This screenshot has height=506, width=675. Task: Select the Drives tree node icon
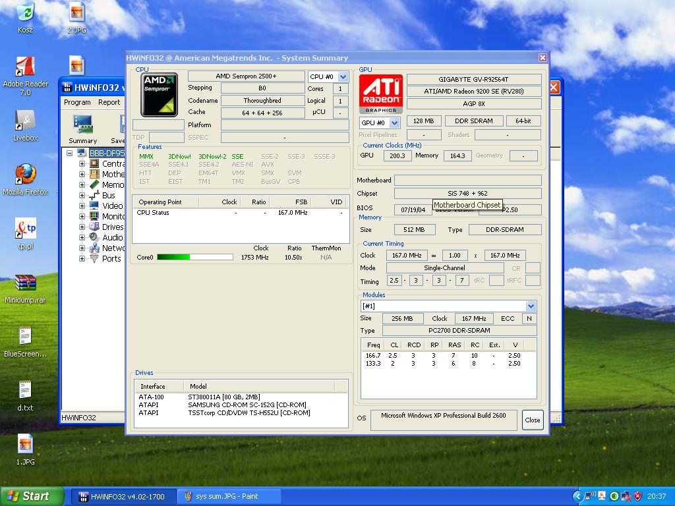[94, 227]
